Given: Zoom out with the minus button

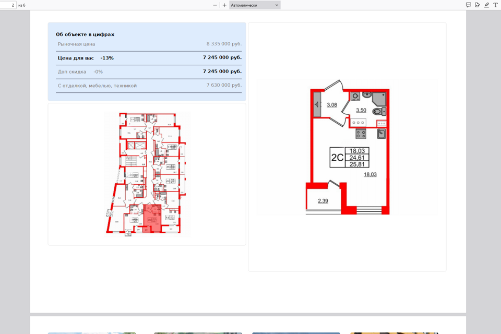Looking at the screenshot, I should [x=215, y=5].
